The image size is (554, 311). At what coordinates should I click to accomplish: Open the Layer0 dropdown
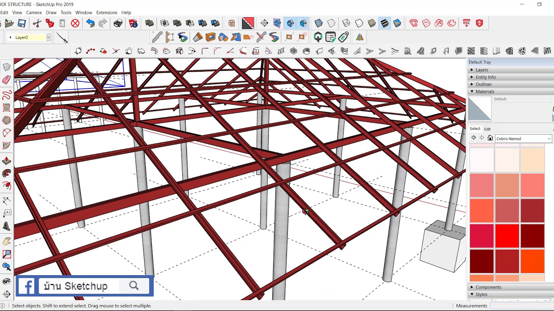point(48,38)
